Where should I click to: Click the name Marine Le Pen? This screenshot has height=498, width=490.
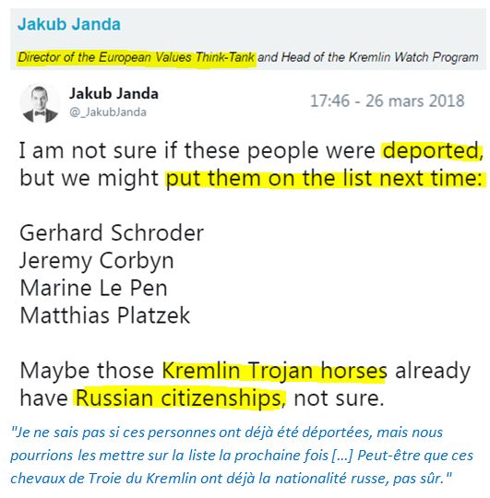pyautogui.click(x=94, y=288)
